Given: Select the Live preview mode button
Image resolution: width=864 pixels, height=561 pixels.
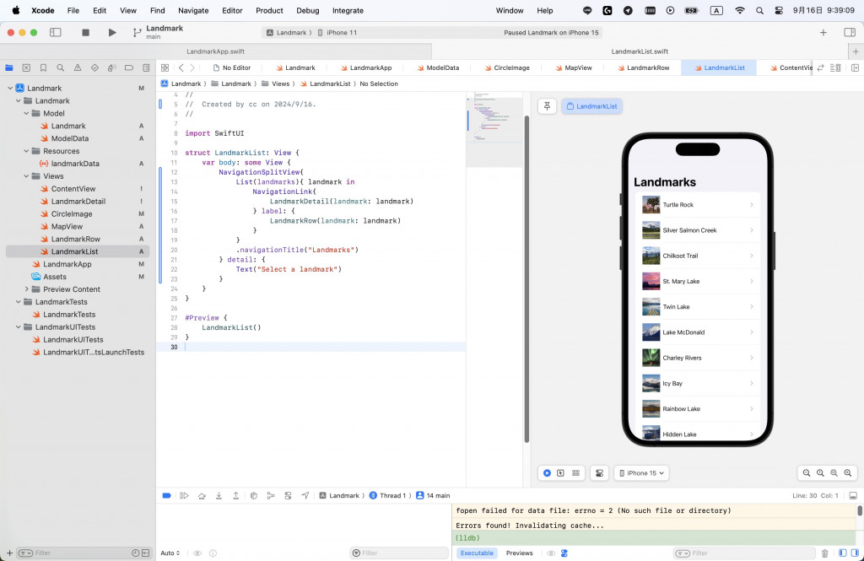Looking at the screenshot, I should click(547, 472).
